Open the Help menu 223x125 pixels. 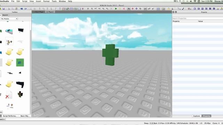(x=70, y=1)
